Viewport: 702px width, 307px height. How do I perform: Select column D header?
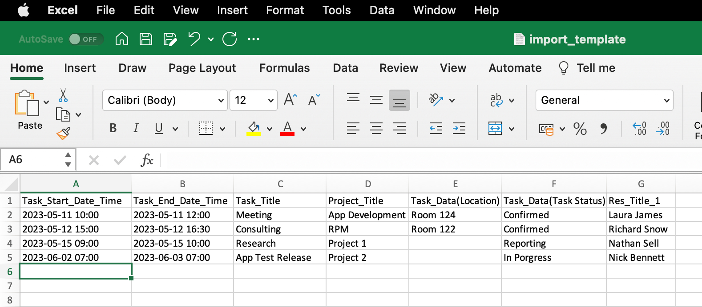[367, 184]
